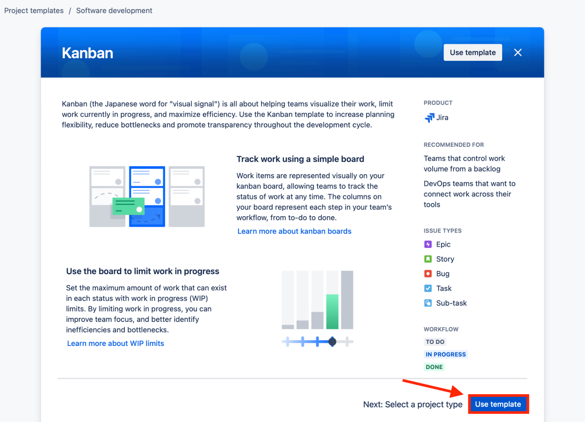This screenshot has width=585, height=422.
Task: Click the Sub-task issue type icon
Action: pyautogui.click(x=428, y=303)
